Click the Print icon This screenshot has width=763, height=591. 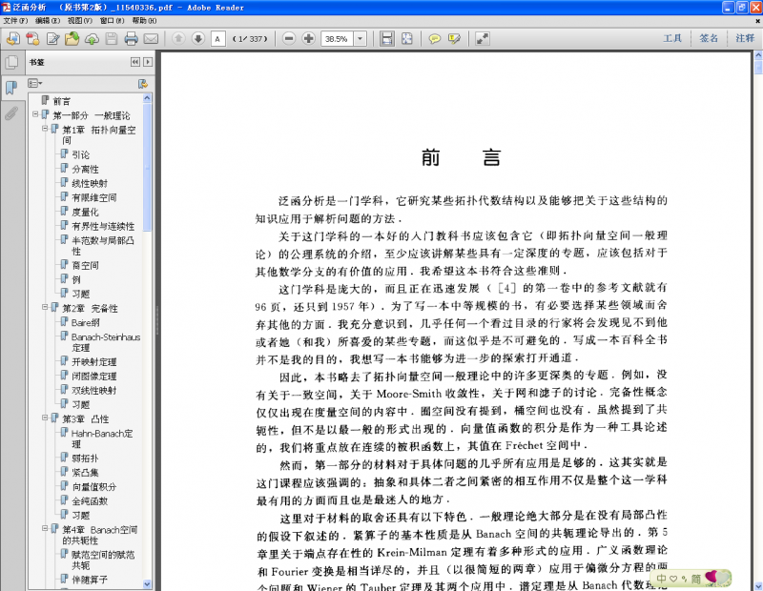[131, 38]
